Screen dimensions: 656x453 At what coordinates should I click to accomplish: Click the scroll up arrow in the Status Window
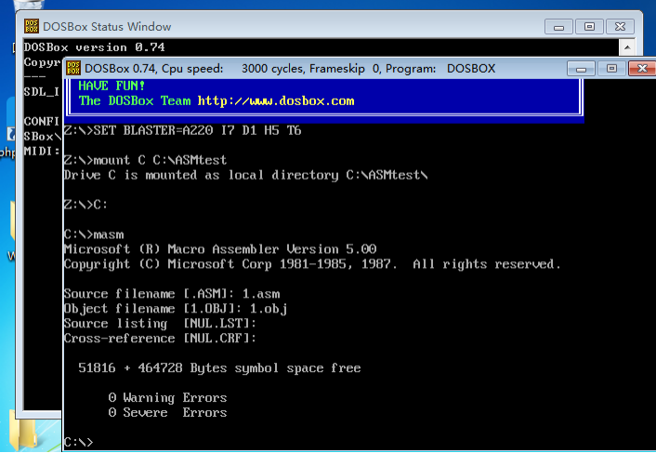[627, 47]
